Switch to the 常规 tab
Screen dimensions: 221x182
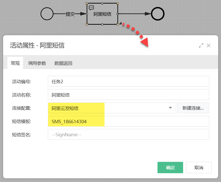coord(15,63)
